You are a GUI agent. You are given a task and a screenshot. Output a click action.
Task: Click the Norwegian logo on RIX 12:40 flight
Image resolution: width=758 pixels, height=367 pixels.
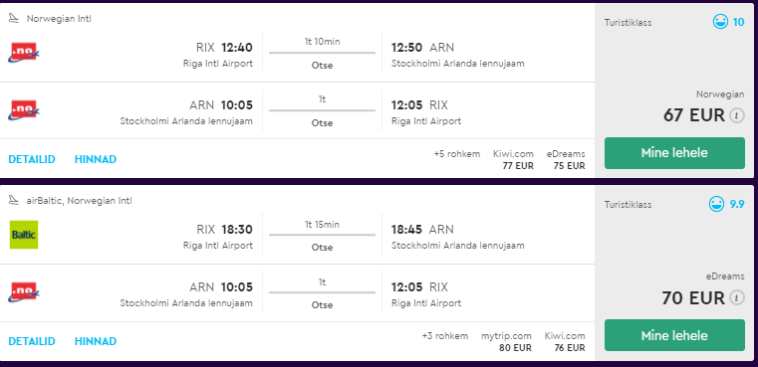(x=24, y=53)
